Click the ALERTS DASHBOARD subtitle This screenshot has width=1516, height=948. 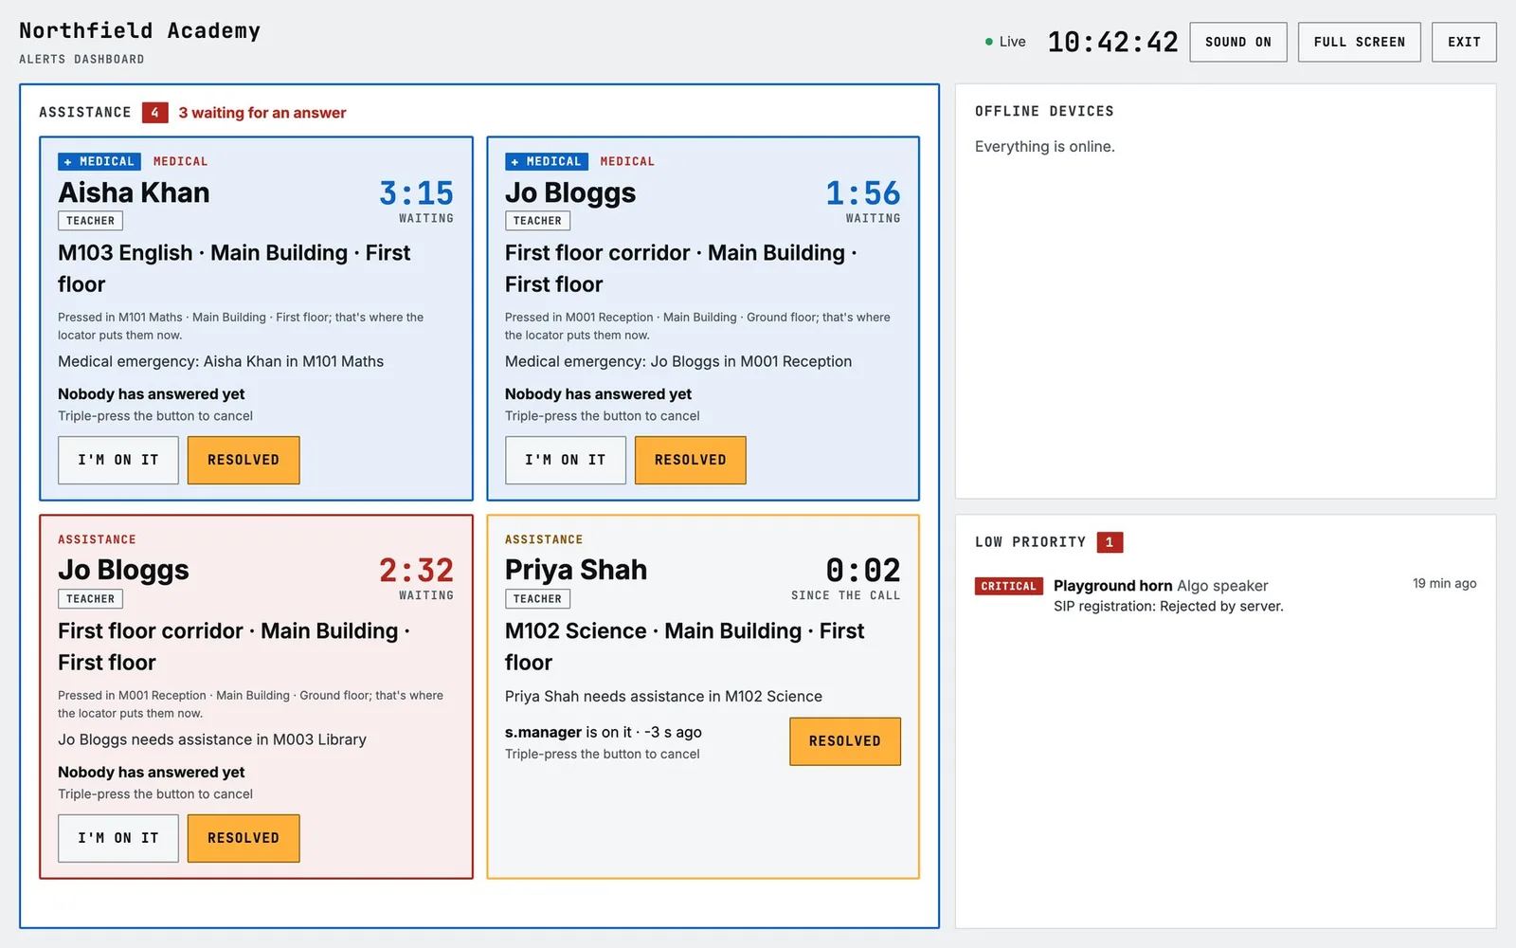(x=81, y=59)
